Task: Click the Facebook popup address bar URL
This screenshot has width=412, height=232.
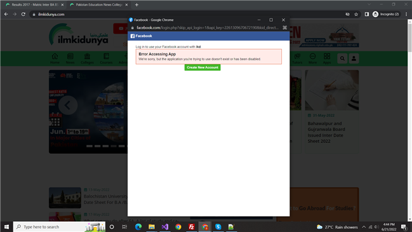Action: [x=208, y=27]
